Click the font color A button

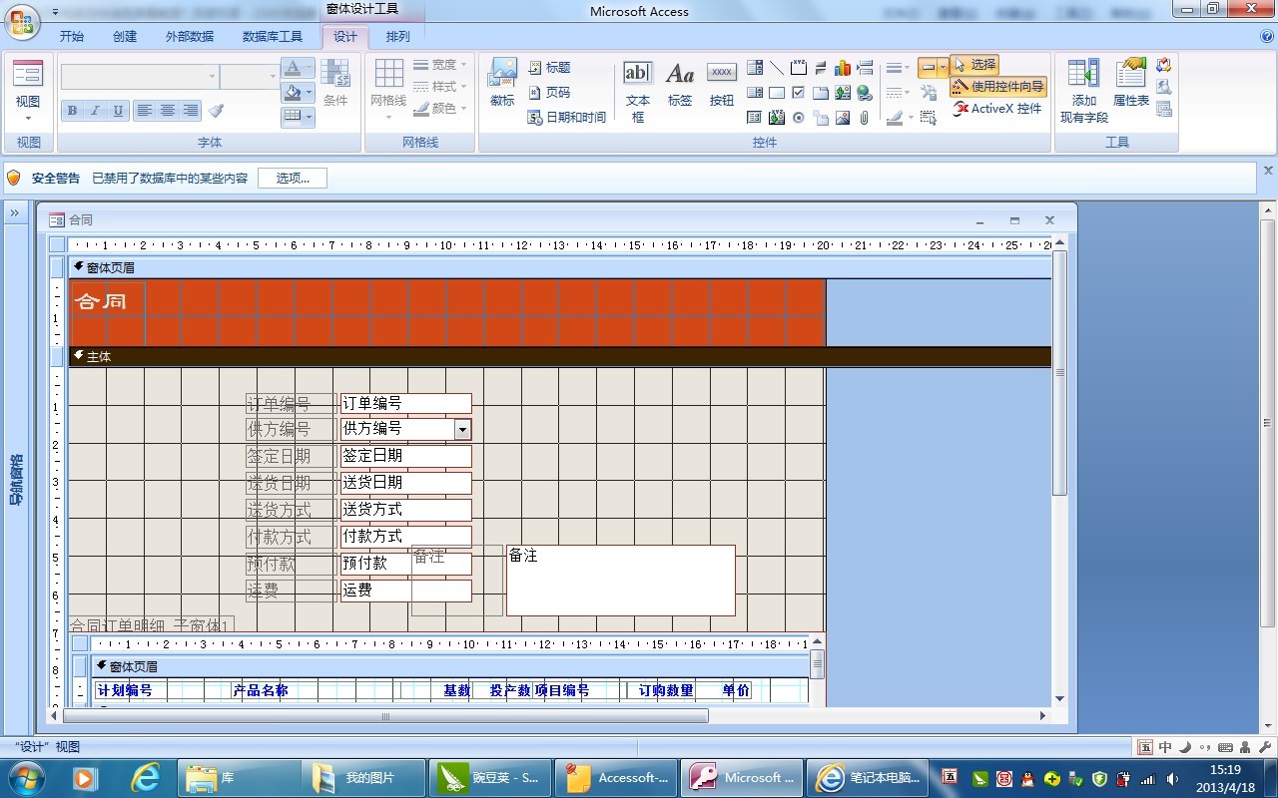point(292,68)
